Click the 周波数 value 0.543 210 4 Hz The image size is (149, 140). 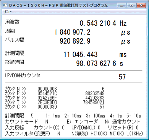coord(103,23)
